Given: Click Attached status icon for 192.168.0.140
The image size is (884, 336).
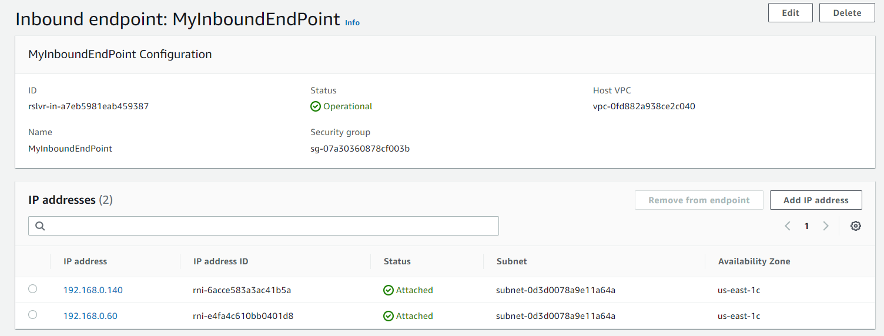Looking at the screenshot, I should (389, 290).
